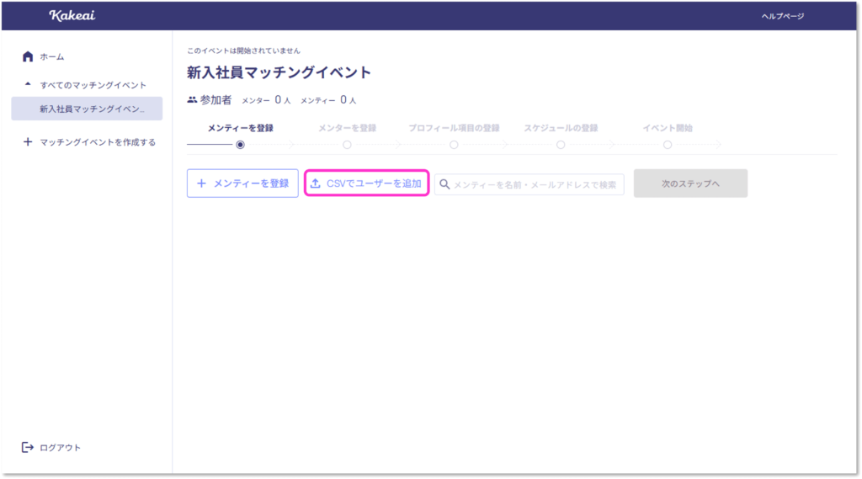Click the Kakeai logo in header
Screen dimensions: 862x479
(x=72, y=15)
